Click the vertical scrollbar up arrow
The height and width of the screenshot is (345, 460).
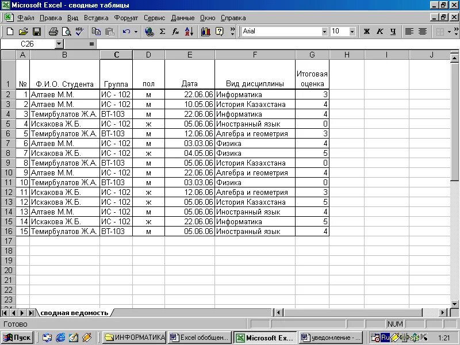pos(454,58)
